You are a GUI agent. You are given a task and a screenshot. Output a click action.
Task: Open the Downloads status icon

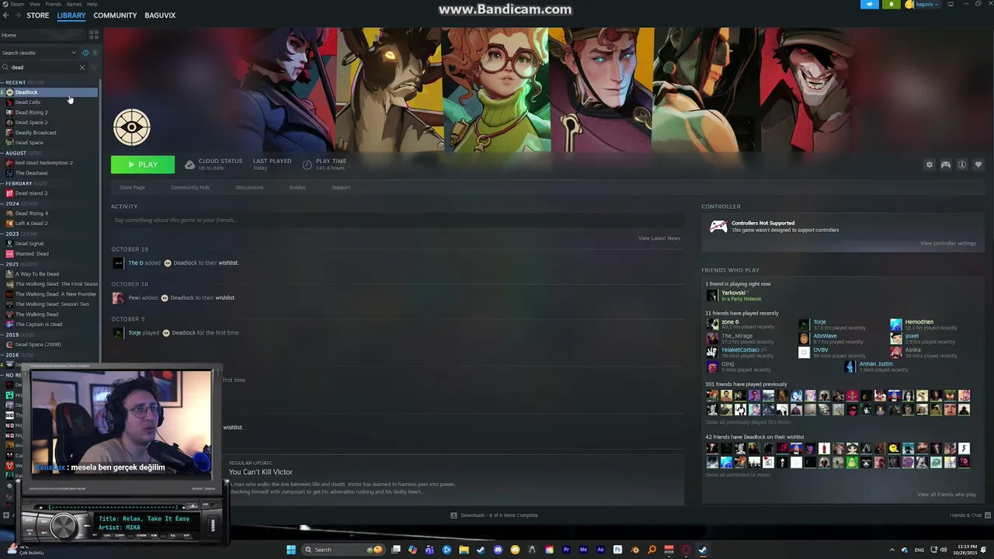tap(454, 516)
